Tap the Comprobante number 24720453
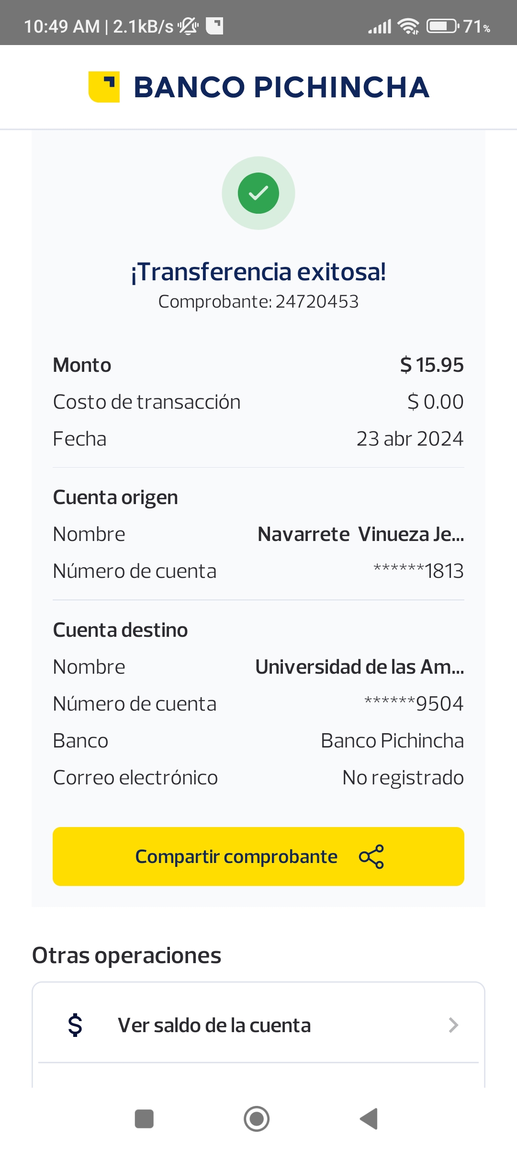Image resolution: width=517 pixels, height=1150 pixels. [317, 302]
